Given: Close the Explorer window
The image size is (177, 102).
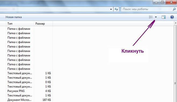Looking at the screenshot, I should (171, 2).
